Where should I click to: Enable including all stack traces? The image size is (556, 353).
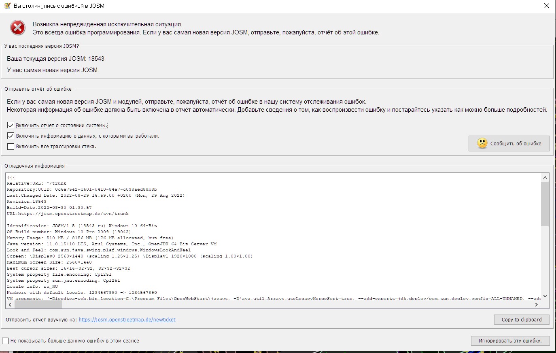click(11, 147)
